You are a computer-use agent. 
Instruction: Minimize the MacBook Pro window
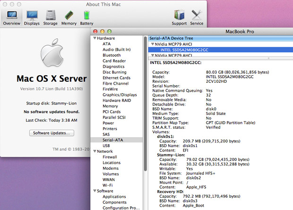[103, 31]
